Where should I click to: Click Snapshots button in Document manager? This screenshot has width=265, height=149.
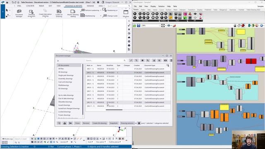(x=113, y=123)
